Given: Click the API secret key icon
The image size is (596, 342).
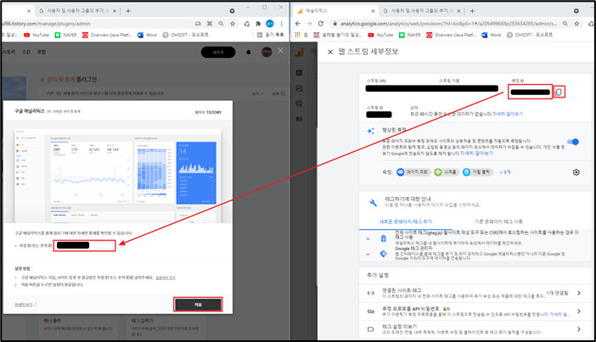Looking at the screenshot, I should [371, 311].
